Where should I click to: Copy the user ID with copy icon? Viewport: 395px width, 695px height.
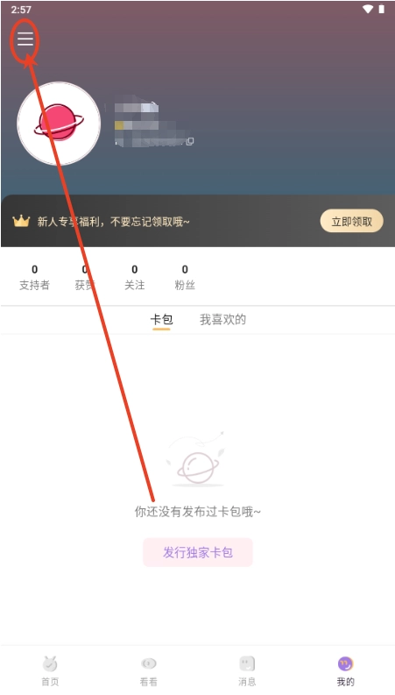[x=190, y=141]
